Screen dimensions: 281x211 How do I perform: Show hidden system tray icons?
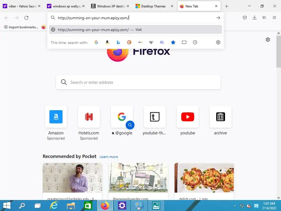pos(235,206)
